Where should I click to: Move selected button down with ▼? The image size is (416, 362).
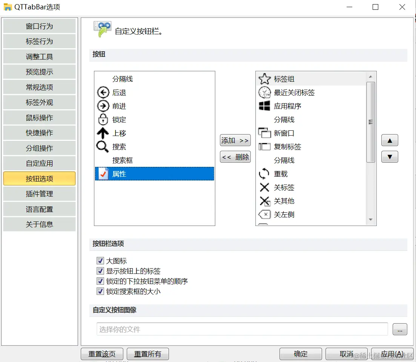(390, 157)
